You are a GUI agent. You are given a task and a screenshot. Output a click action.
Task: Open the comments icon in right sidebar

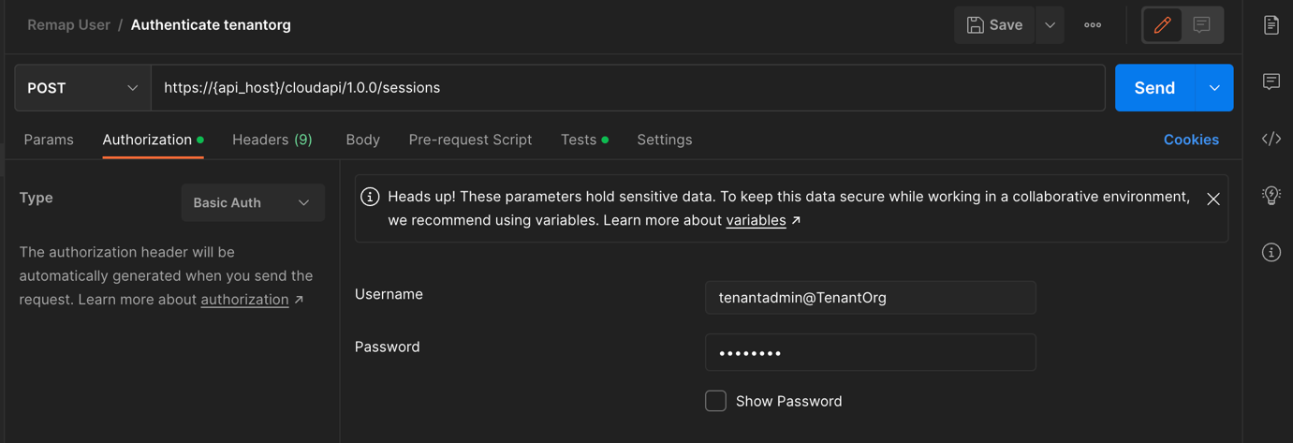(1271, 82)
